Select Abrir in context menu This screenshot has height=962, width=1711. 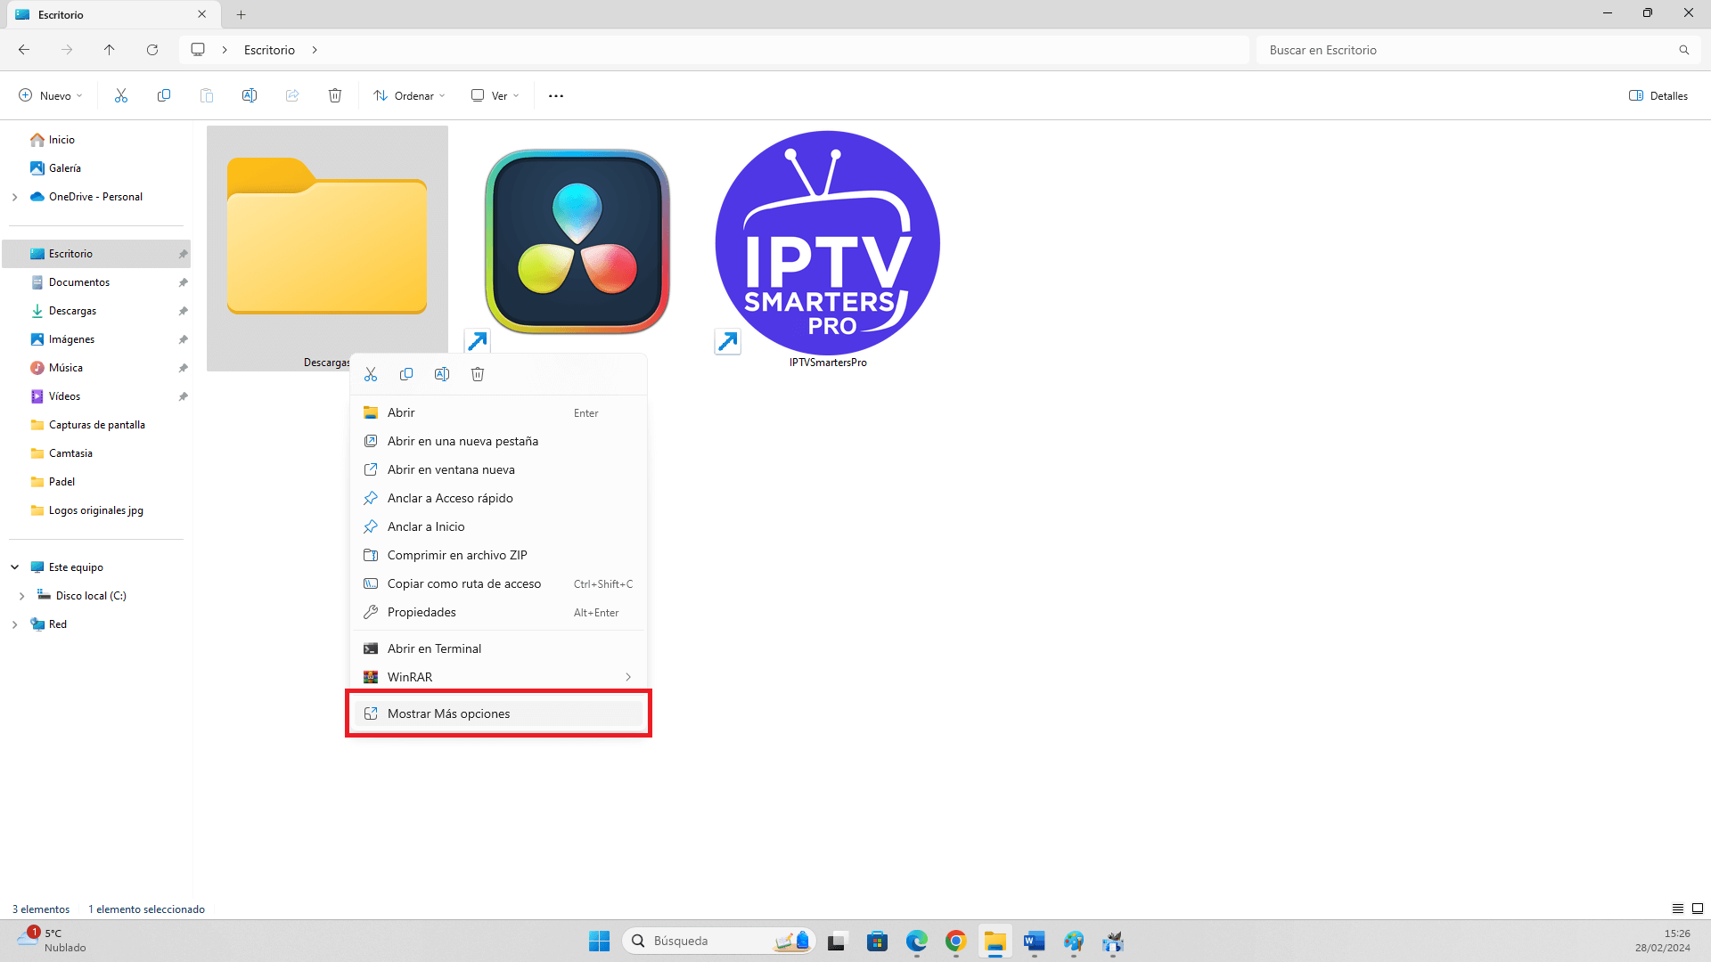pos(498,412)
